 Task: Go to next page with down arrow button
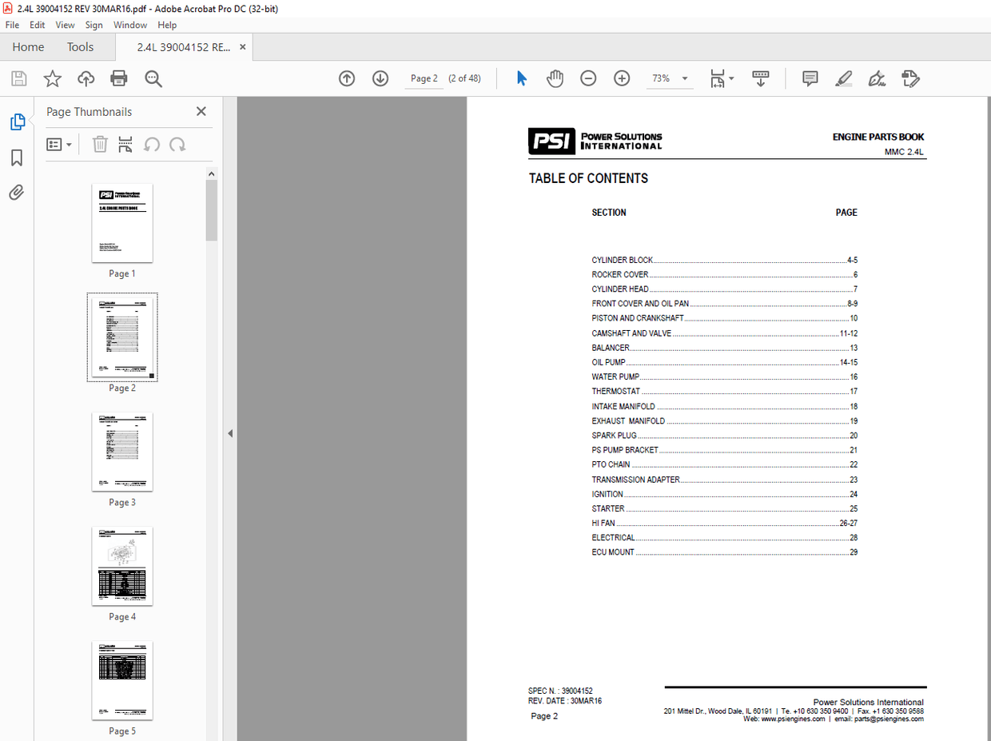pyautogui.click(x=380, y=78)
